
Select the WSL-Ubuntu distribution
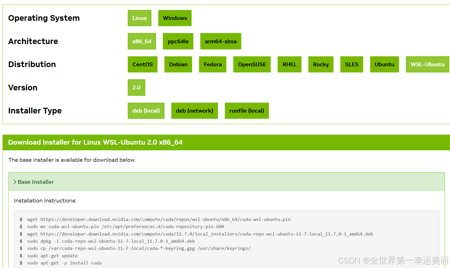pyautogui.click(x=427, y=64)
